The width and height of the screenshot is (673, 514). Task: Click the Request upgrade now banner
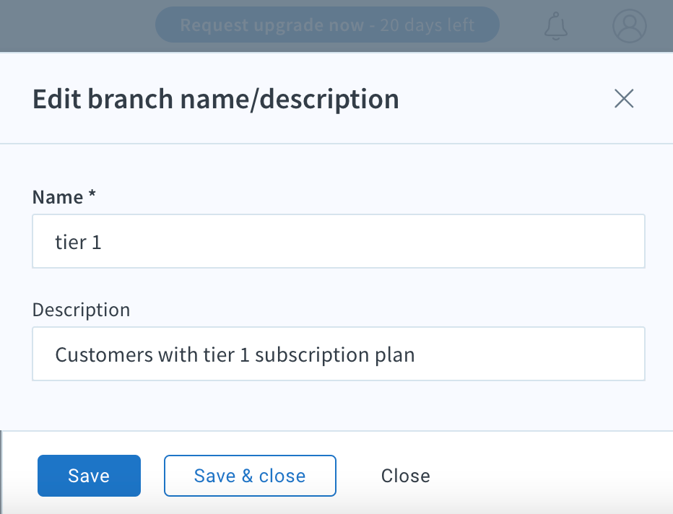click(x=327, y=25)
